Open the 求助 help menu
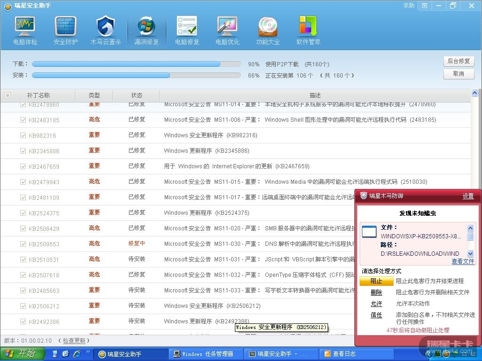This screenshot has width=482, height=361. click(x=409, y=6)
